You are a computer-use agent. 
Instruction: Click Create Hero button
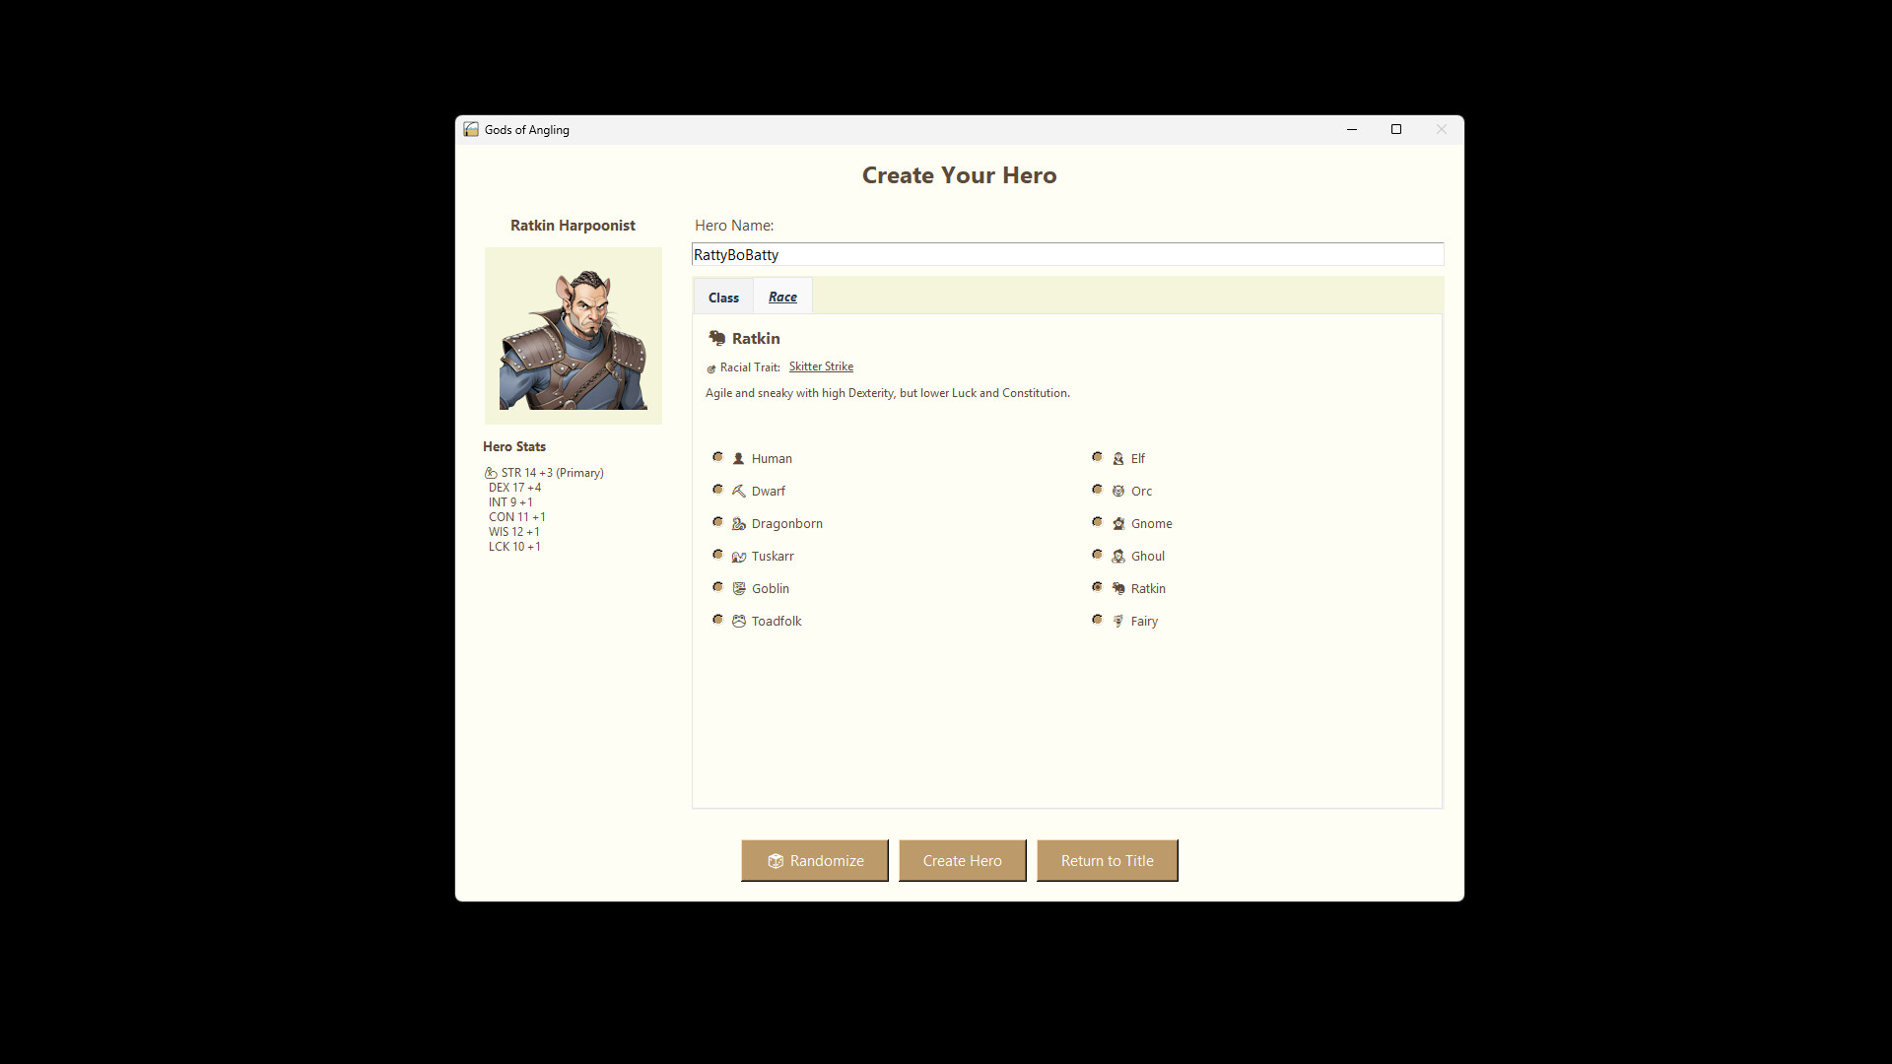pos(962,860)
